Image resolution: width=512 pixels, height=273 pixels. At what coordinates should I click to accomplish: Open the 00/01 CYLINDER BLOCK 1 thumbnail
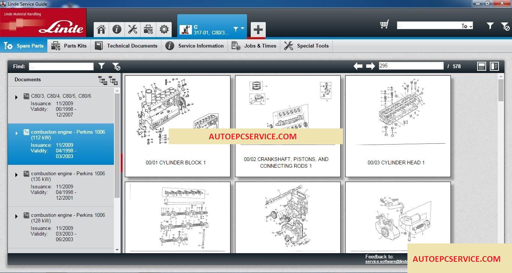click(x=178, y=126)
